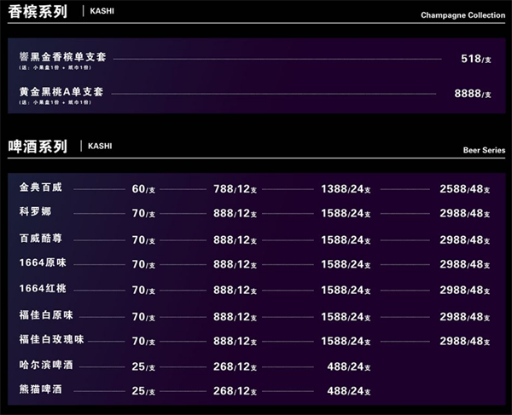
Task: Click the 268/12支 price for 熊猫啤酒
Action: coord(236,391)
